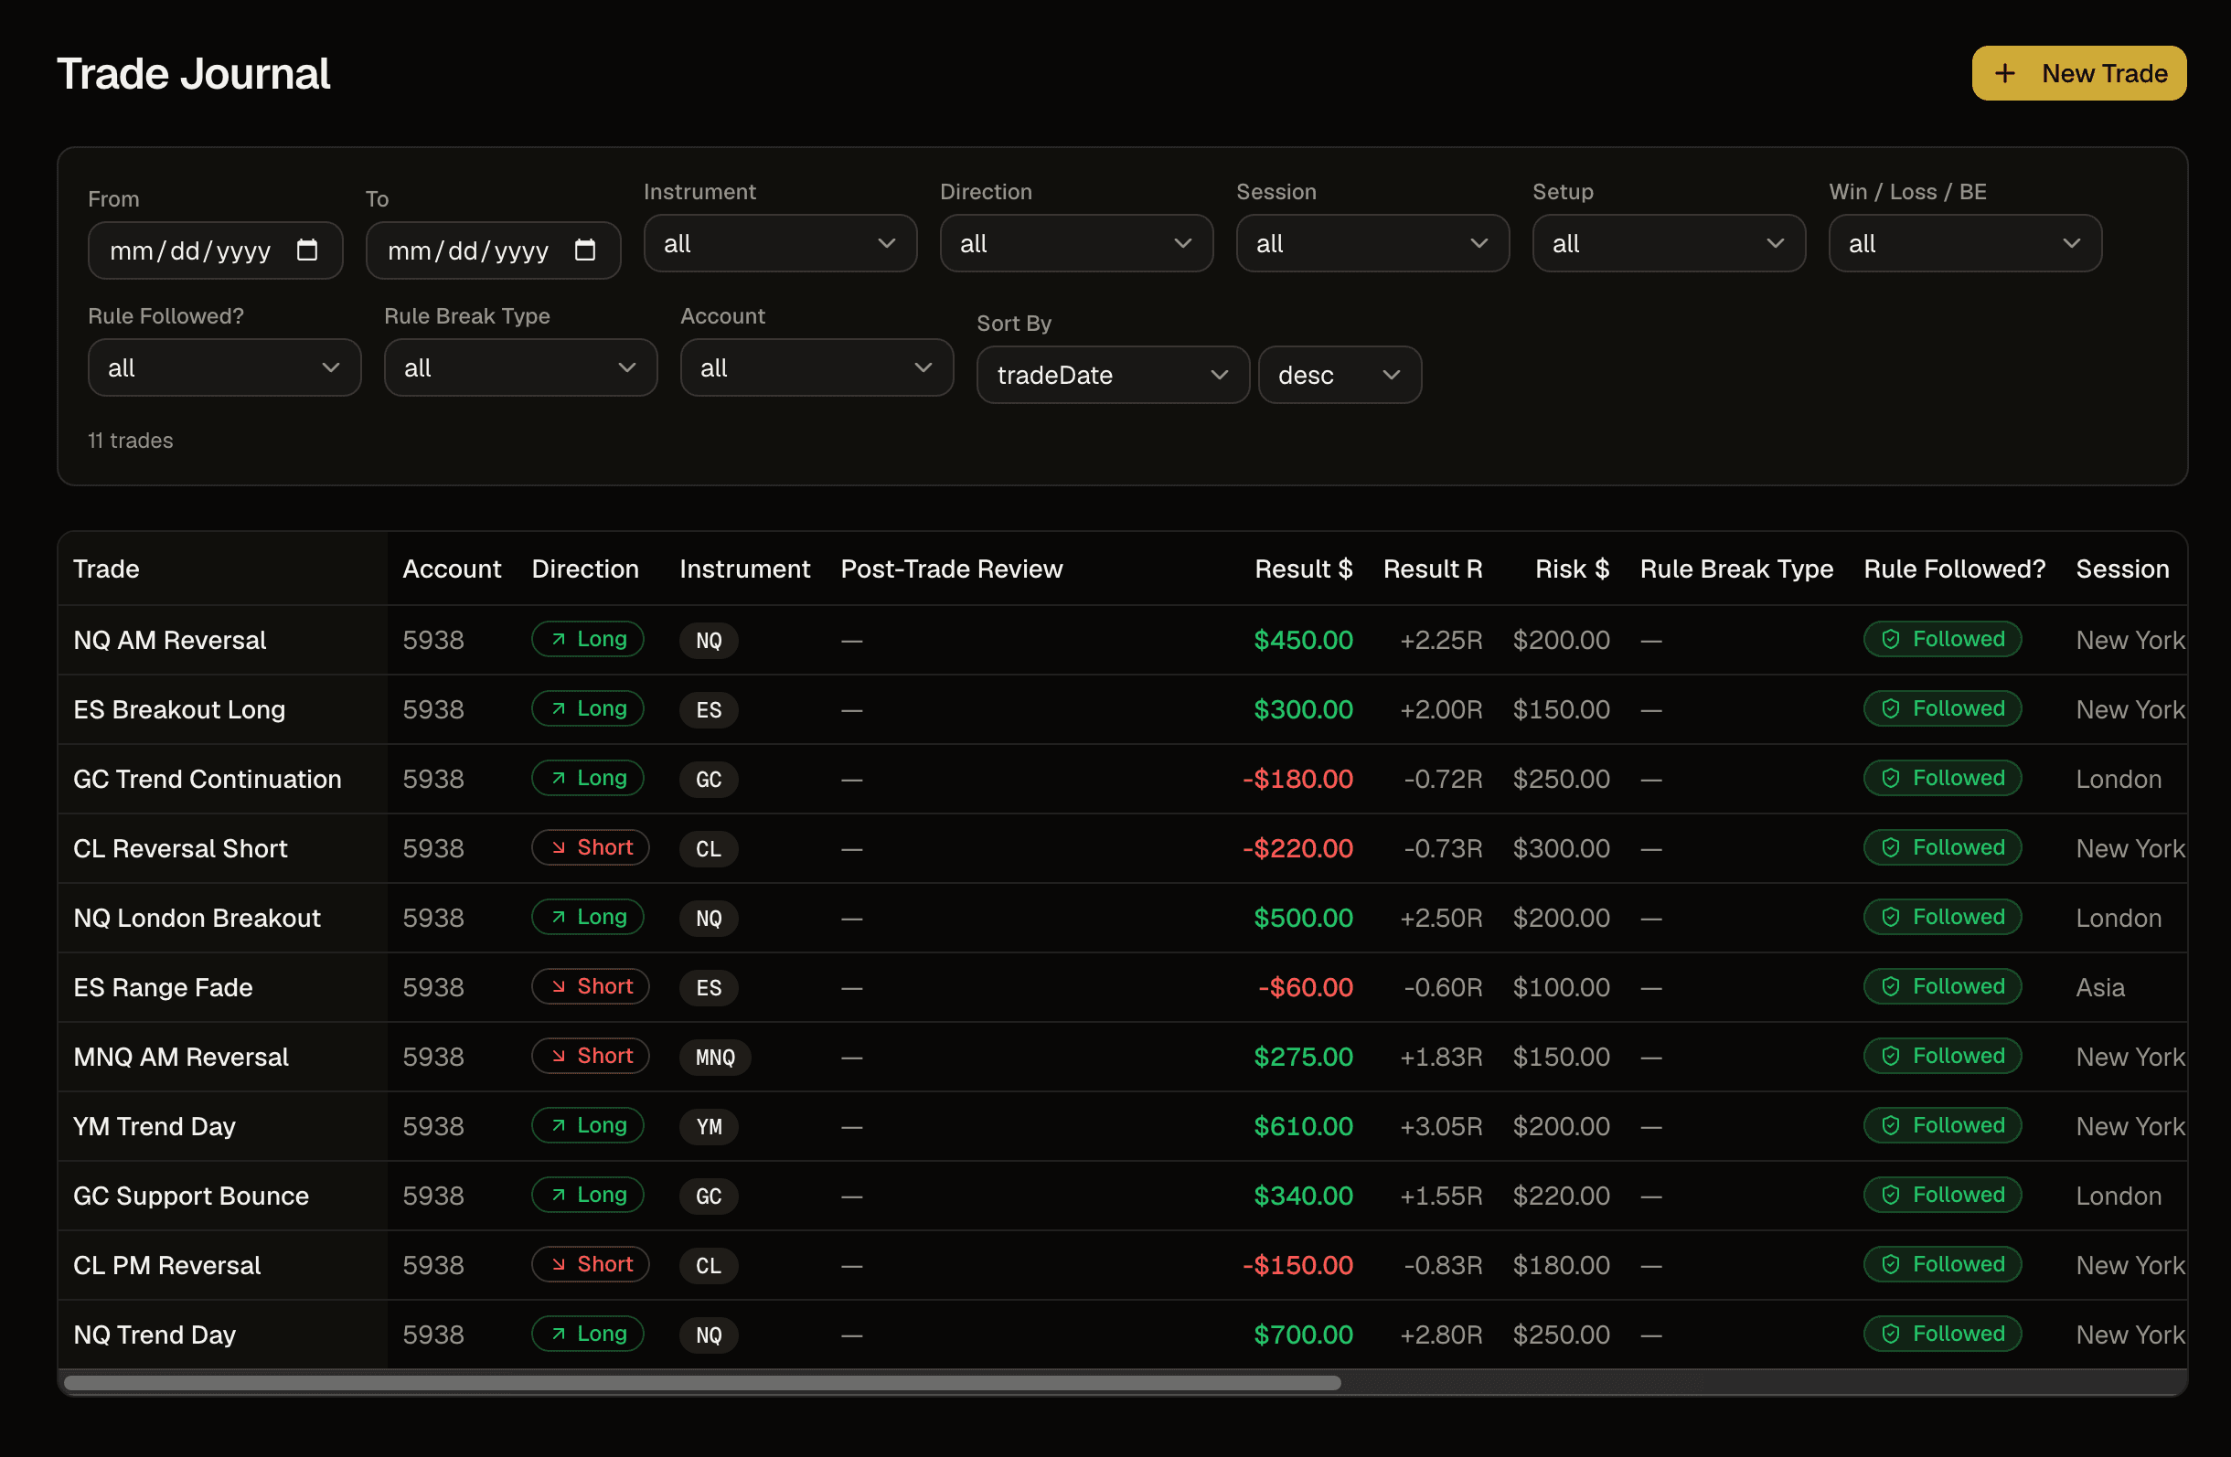
Task: Focus the To date input field
Action: click(493, 250)
